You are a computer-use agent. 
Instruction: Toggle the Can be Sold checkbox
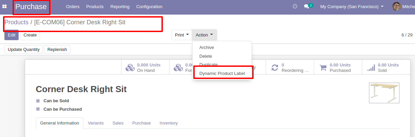click(38, 101)
